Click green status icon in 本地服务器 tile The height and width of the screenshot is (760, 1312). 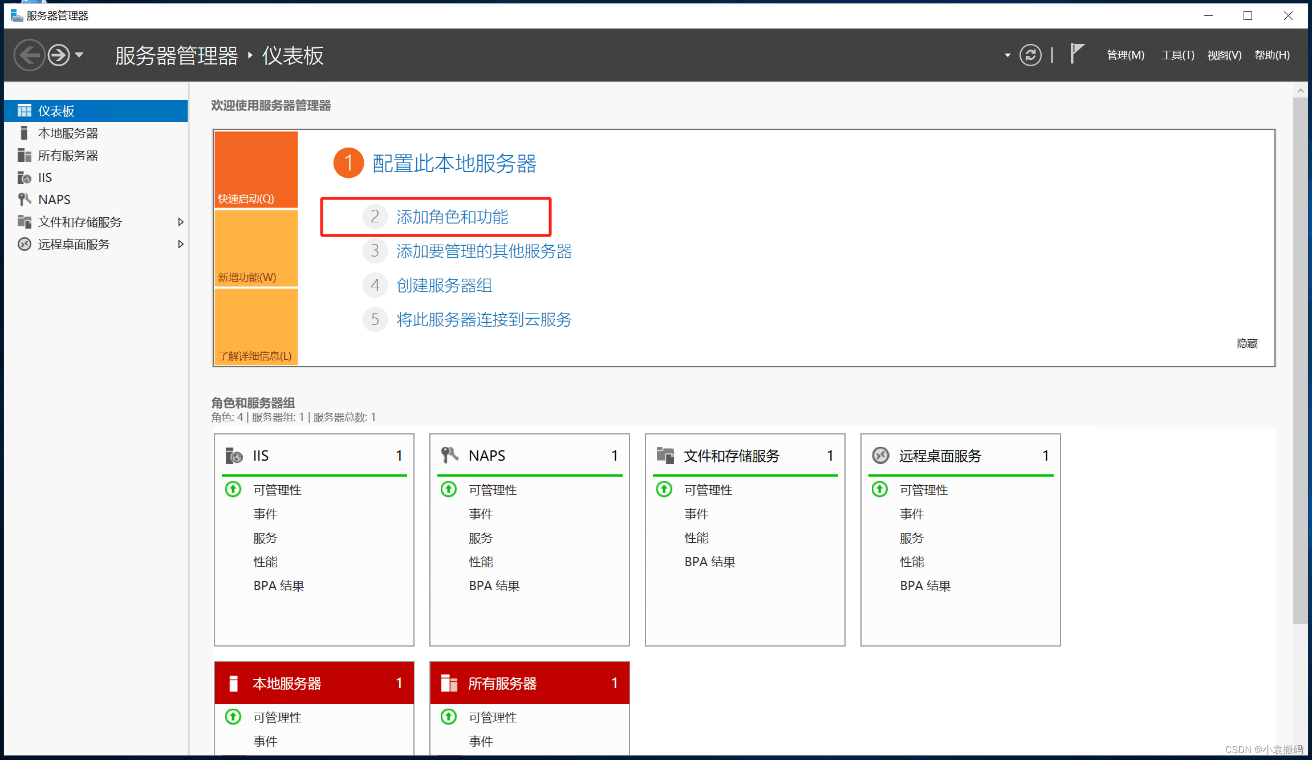233,717
